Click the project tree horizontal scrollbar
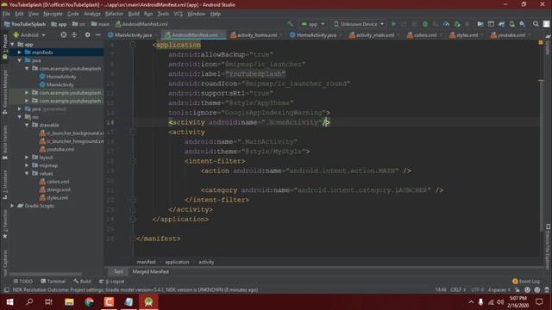This screenshot has width=552, height=310. pyautogui.click(x=46, y=274)
